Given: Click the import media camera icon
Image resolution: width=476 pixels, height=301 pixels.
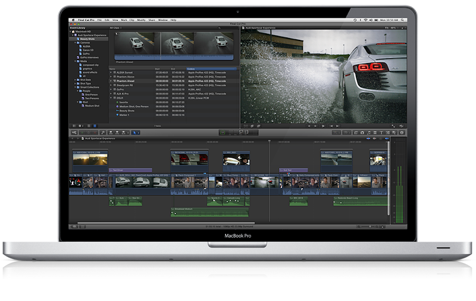Looking at the screenshot, I should [x=74, y=133].
